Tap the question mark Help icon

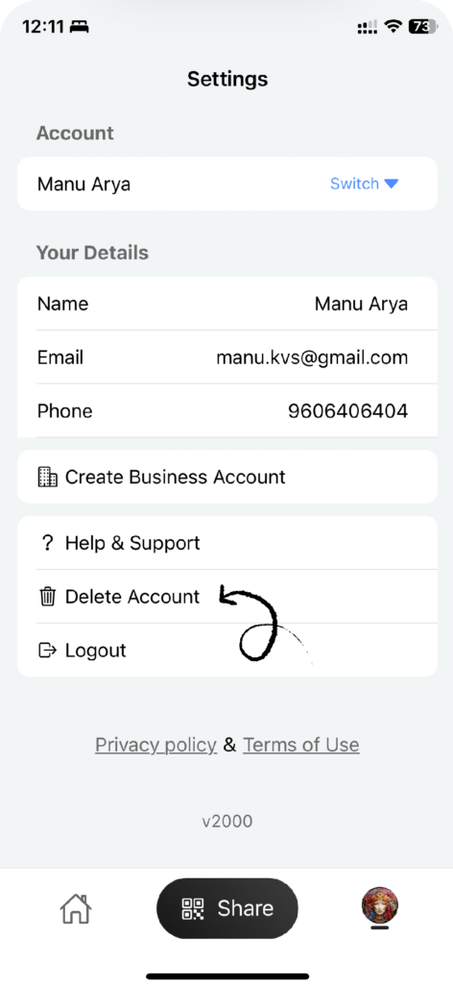[x=48, y=543]
